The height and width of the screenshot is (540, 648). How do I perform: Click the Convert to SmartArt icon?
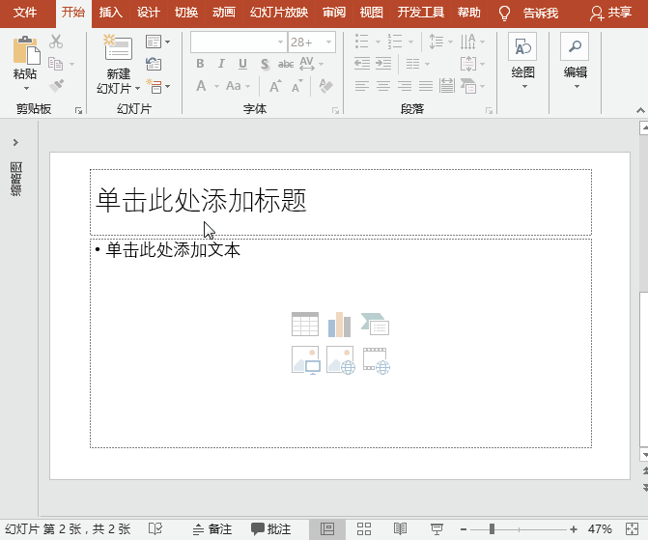click(467, 86)
